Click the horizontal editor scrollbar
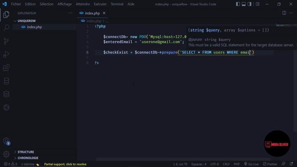The width and height of the screenshot is (297, 167). point(183,159)
